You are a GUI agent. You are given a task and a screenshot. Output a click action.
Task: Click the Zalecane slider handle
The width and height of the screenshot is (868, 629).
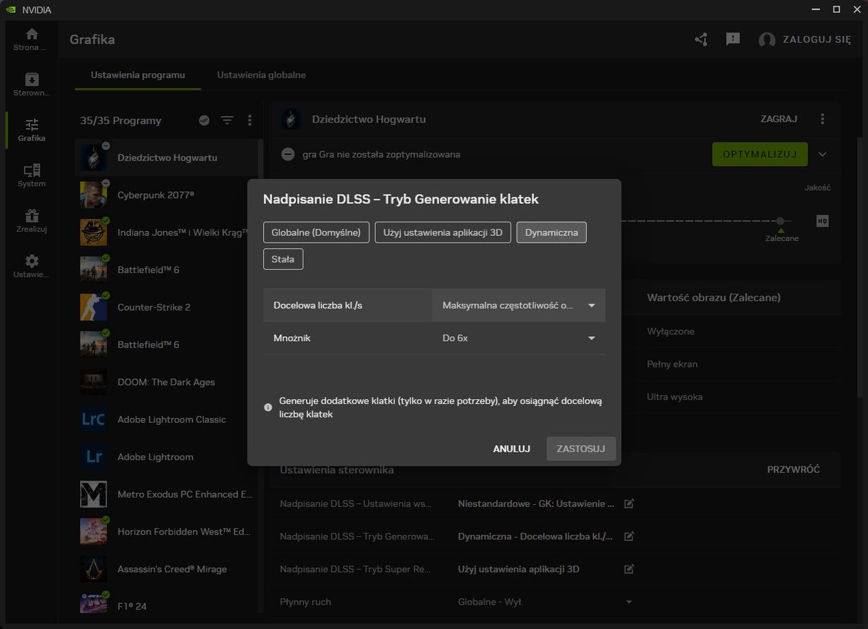coord(781,221)
